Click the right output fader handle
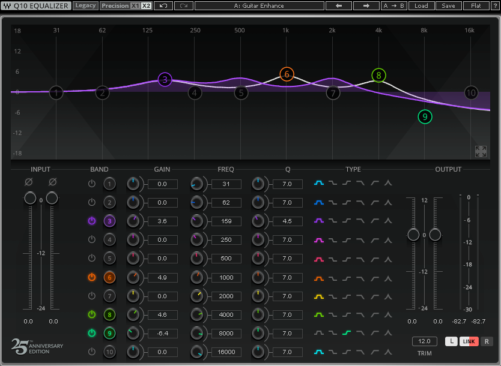Image resolution: width=501 pixels, height=366 pixels. (435, 235)
